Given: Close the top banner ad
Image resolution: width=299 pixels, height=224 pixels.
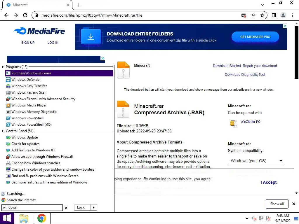Looking at the screenshot, I should pos(285,26).
